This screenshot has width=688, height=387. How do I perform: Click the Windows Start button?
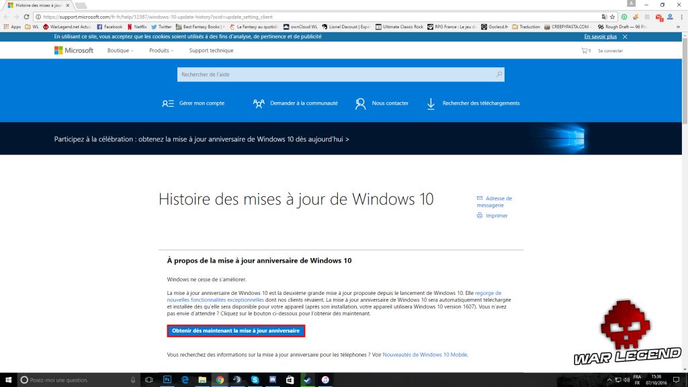9,380
